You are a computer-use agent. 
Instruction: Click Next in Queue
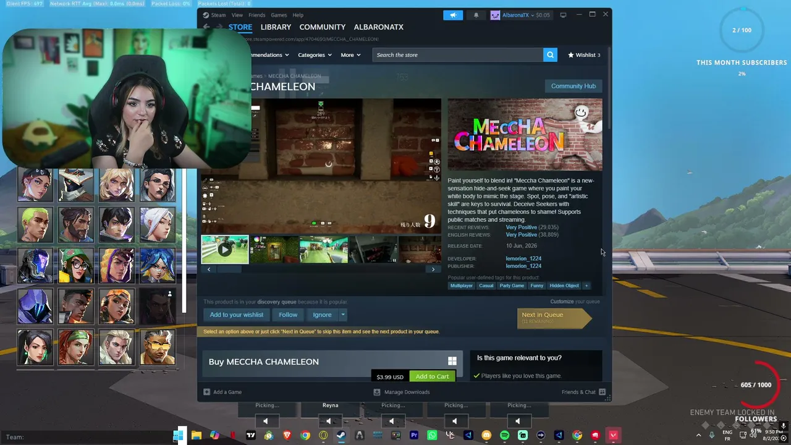pyautogui.click(x=554, y=317)
